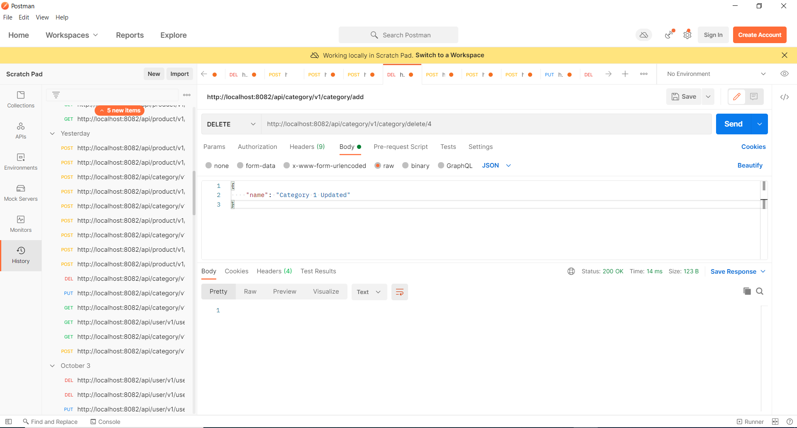Search the response with magnifier icon

tap(760, 291)
